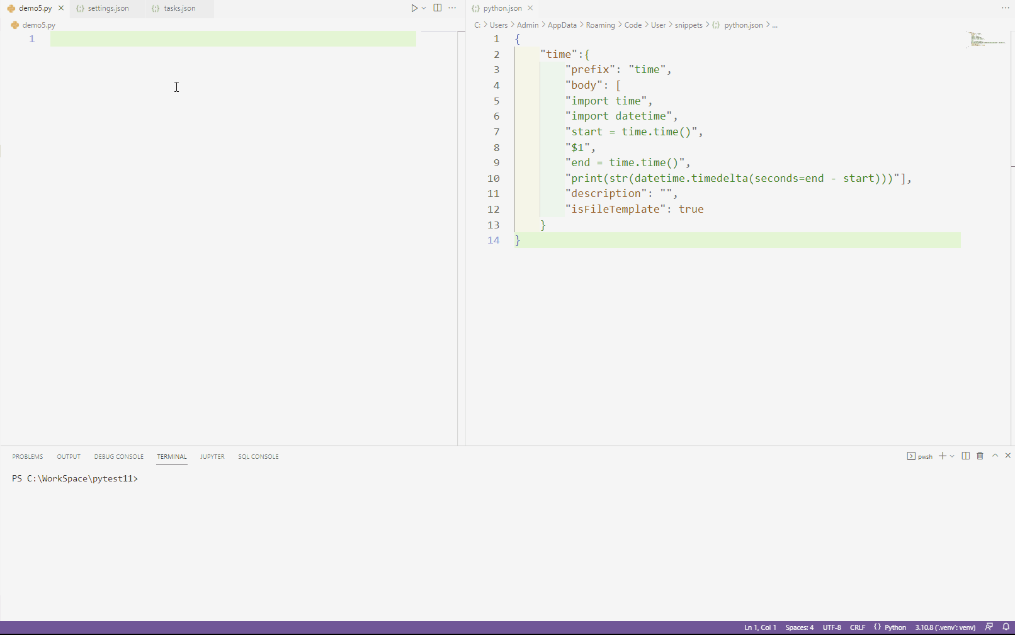Change the CRLF line ending setting
1015x635 pixels.
858,627
